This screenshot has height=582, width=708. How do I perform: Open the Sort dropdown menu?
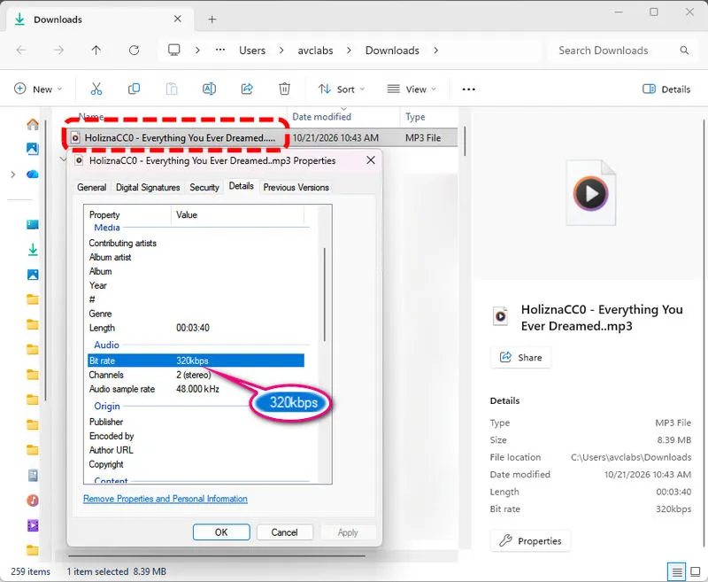point(342,89)
